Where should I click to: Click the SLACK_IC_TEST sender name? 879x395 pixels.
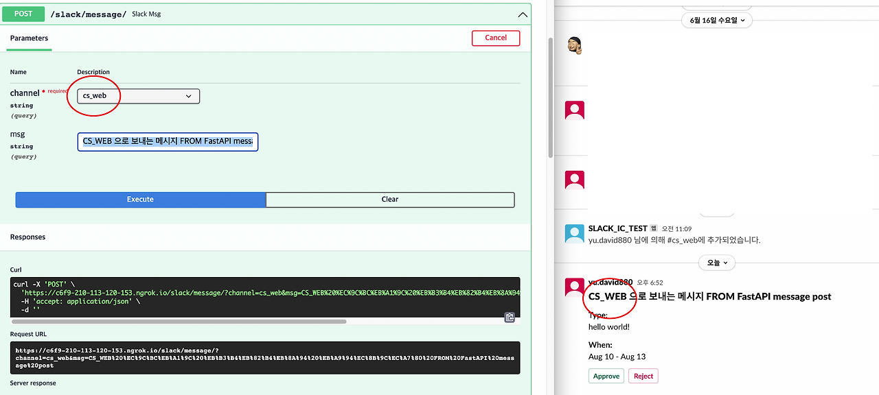pyautogui.click(x=618, y=228)
